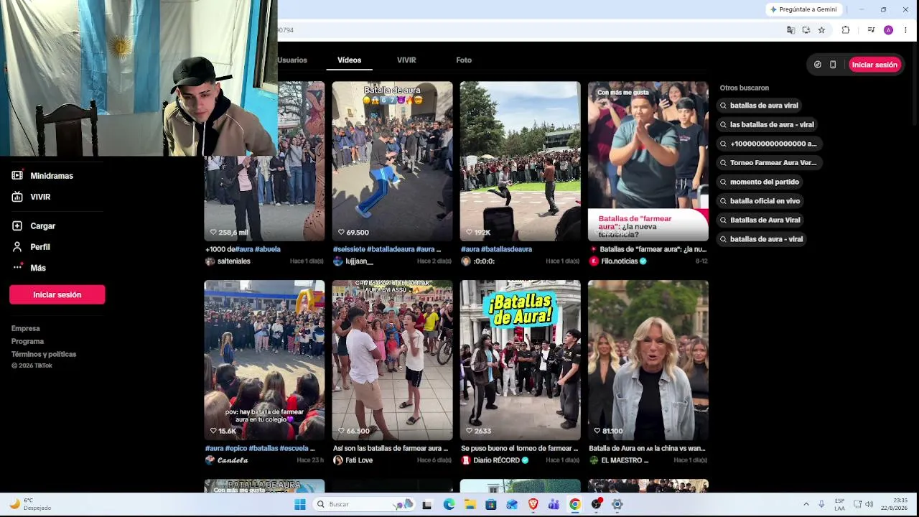Play the "Batalla de aura" video with 69.500 likes
Viewport: 919px width, 517px height.
pos(392,161)
